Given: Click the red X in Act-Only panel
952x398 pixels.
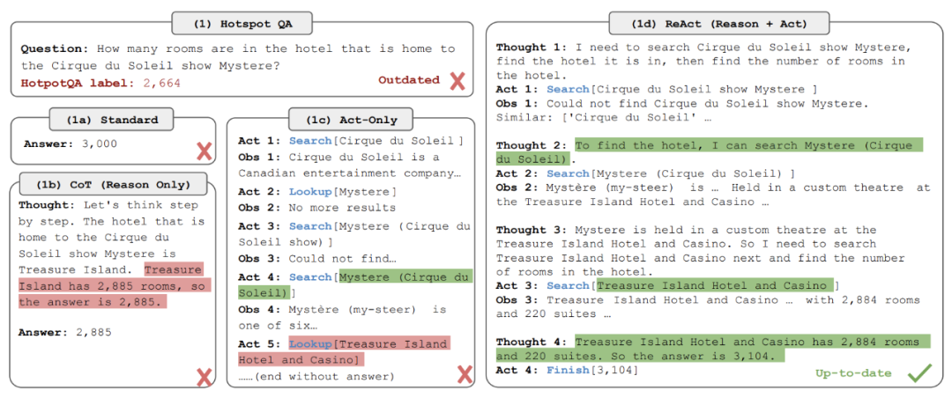Looking at the screenshot, I should pyautogui.click(x=465, y=375).
